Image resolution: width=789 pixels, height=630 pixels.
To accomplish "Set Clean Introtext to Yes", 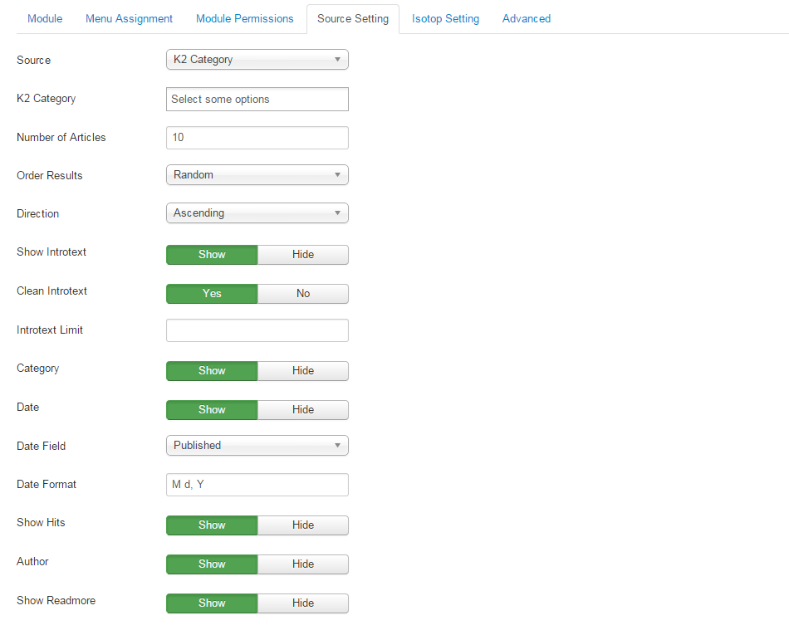I will (x=212, y=294).
